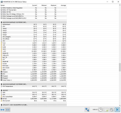This screenshot has height=113, width=121.
Task: Select the CPU (PECI) temperature row
Action: click(x=33, y=39)
